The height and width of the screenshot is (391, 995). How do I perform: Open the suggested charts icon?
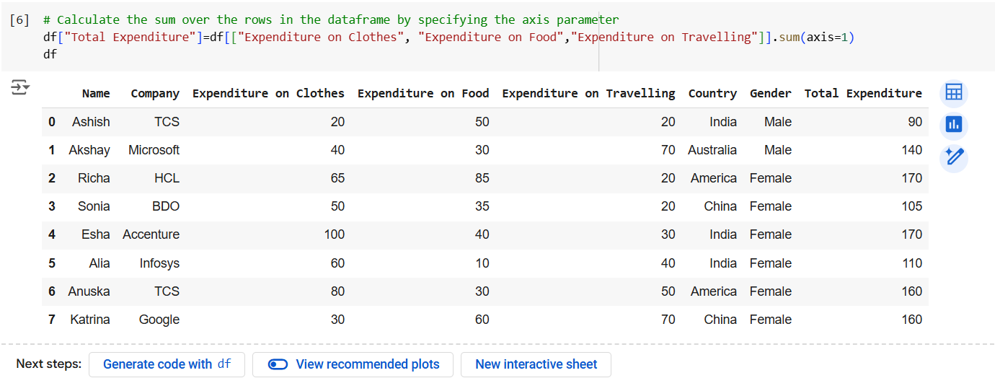954,125
